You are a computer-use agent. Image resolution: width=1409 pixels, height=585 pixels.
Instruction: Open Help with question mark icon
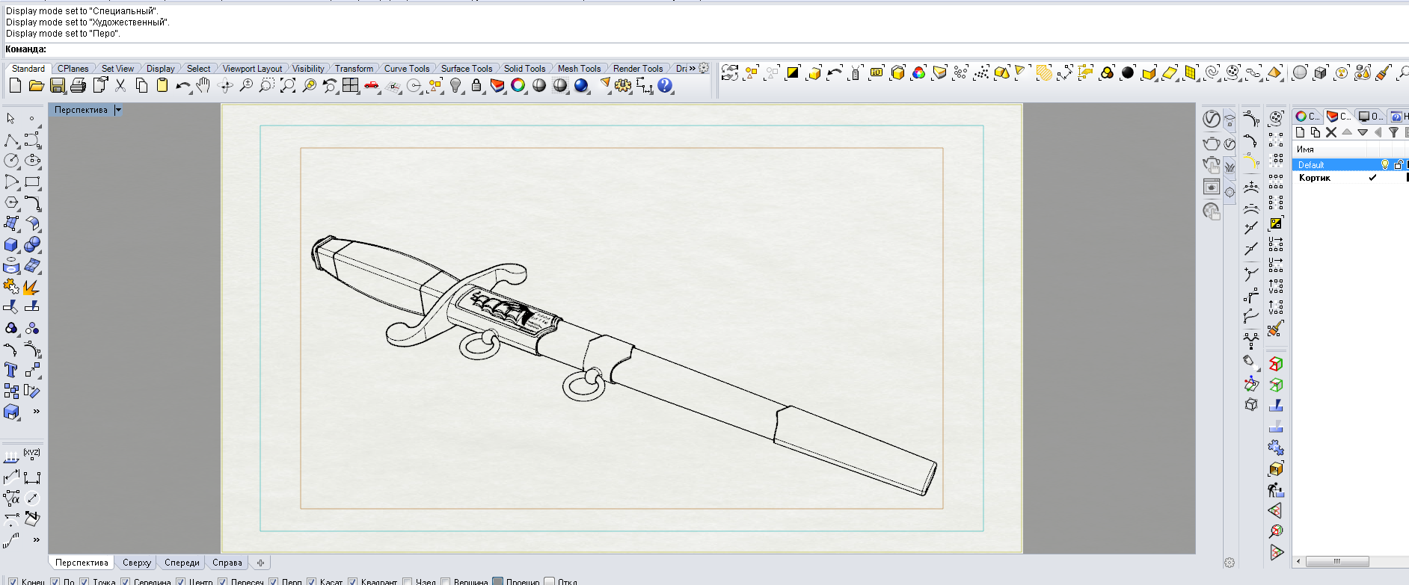(665, 86)
